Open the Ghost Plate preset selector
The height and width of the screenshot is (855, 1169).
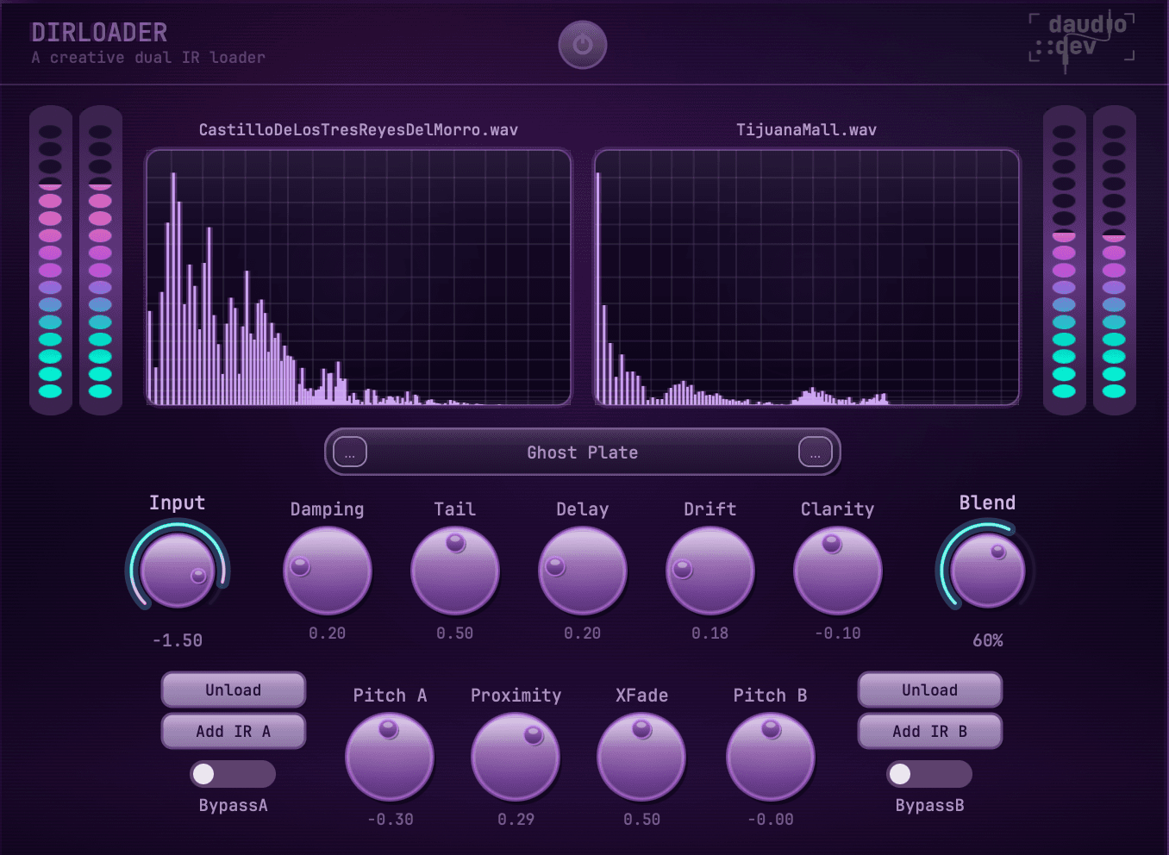583,452
